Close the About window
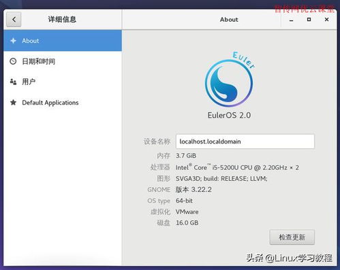Image resolution: width=340 pixels, height=270 pixels. [x=326, y=20]
